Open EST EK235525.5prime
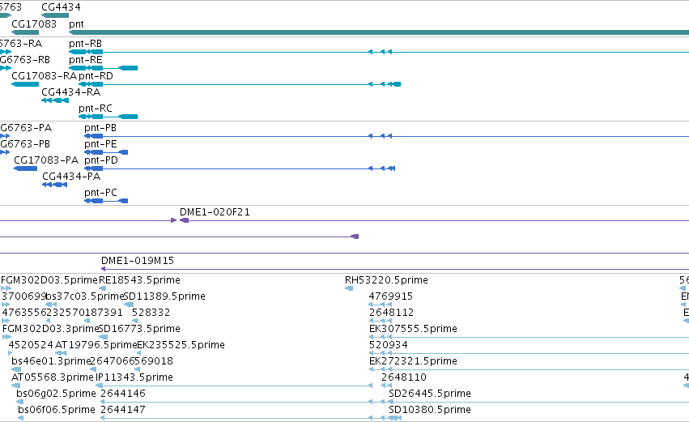 click(140, 353)
